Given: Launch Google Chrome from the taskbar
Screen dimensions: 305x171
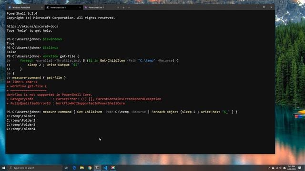Looking at the screenshot, I should coord(90,168).
